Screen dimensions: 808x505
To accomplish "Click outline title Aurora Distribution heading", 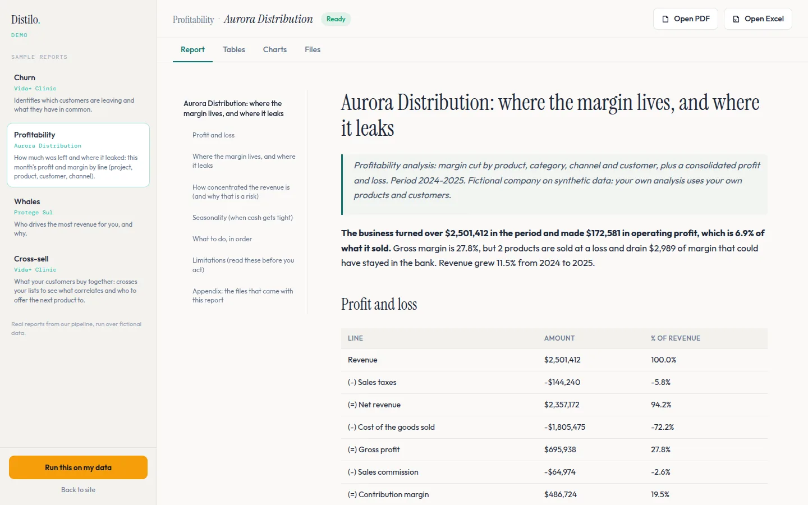I will [233, 108].
